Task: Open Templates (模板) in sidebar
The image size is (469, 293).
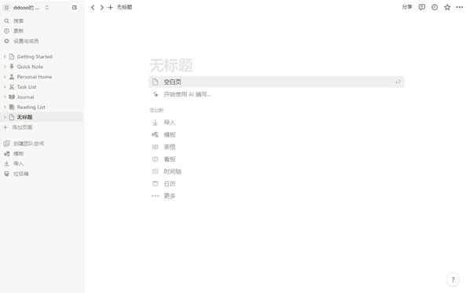Action: pyautogui.click(x=14, y=154)
